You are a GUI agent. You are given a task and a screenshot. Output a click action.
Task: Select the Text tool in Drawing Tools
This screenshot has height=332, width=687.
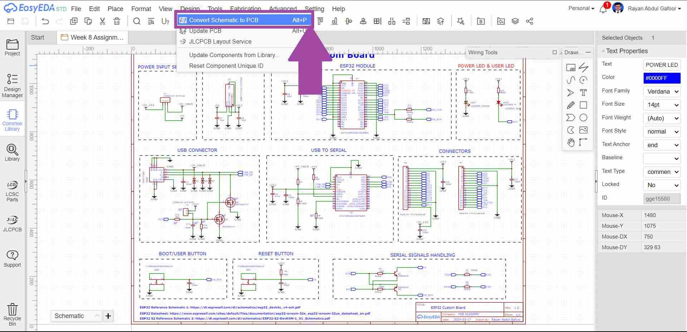click(x=583, y=93)
